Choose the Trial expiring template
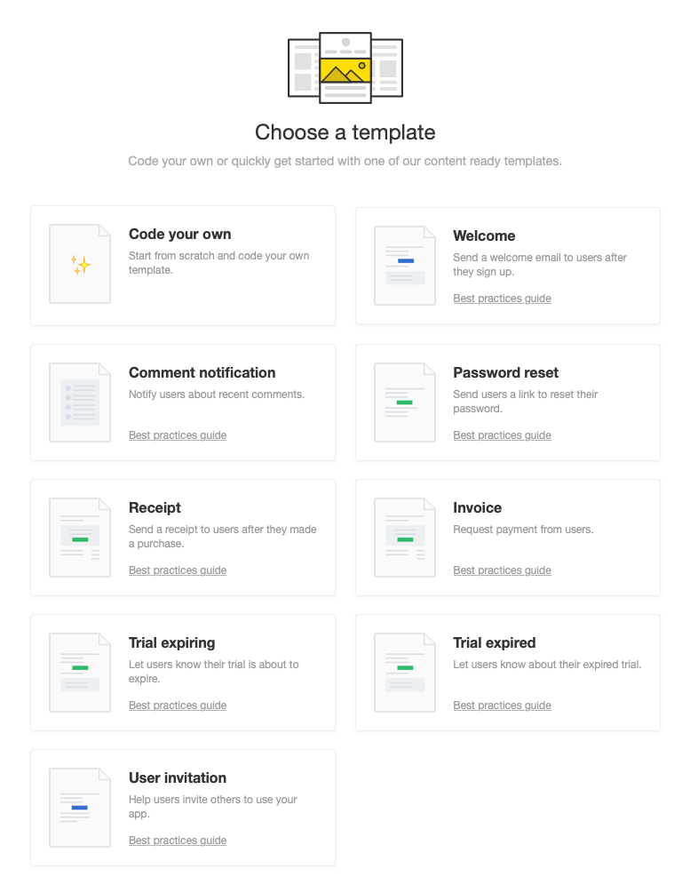Viewport: 690px width, 893px height. click(x=182, y=672)
